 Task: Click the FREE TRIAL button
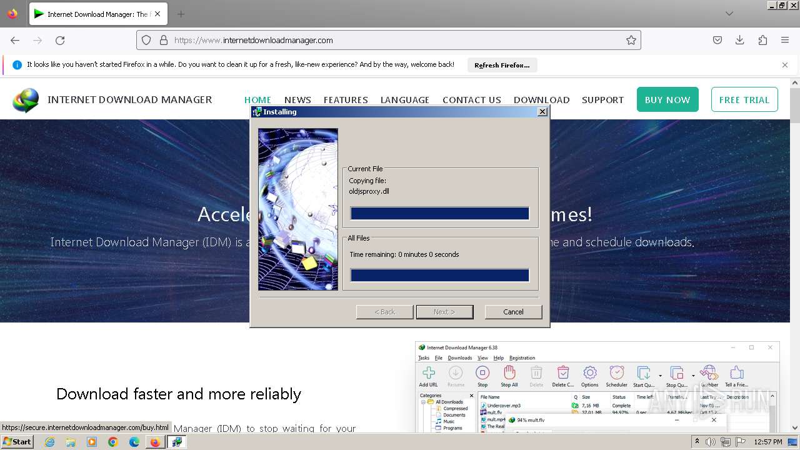[744, 99]
